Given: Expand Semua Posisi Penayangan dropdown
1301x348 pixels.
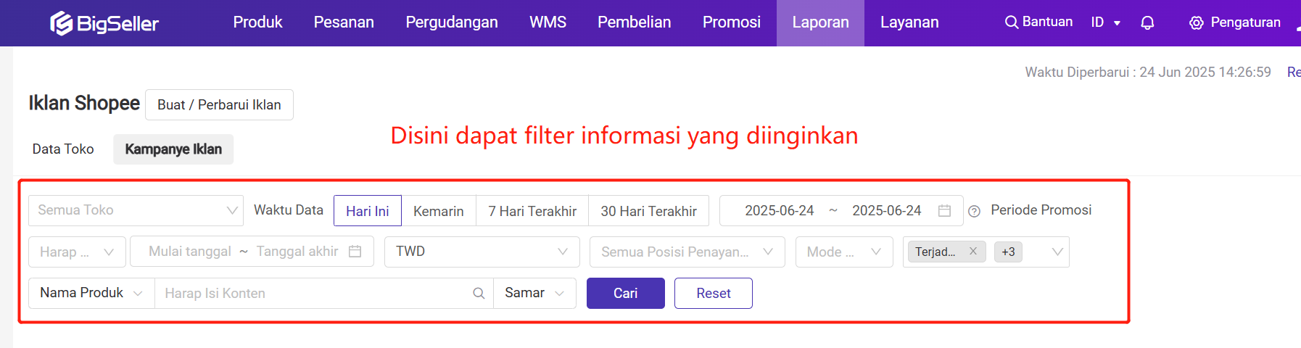Looking at the screenshot, I should click(x=687, y=252).
